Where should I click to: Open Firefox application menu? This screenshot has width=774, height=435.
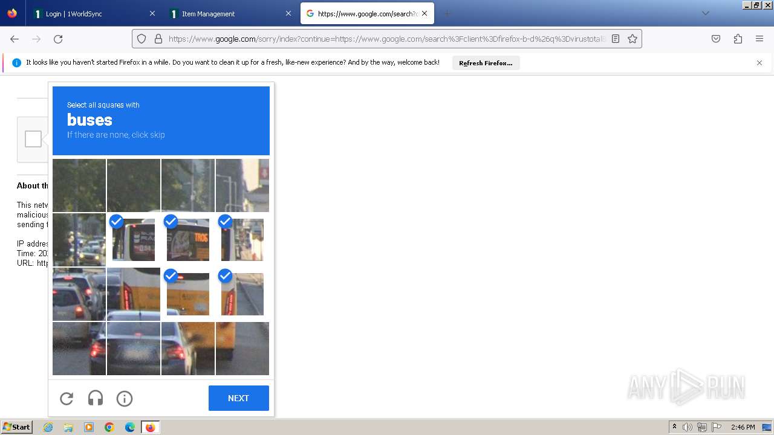point(759,39)
